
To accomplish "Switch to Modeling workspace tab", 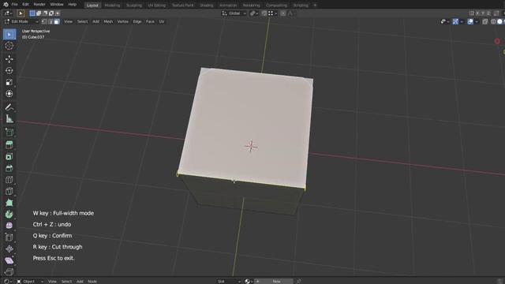I will tap(112, 6).
